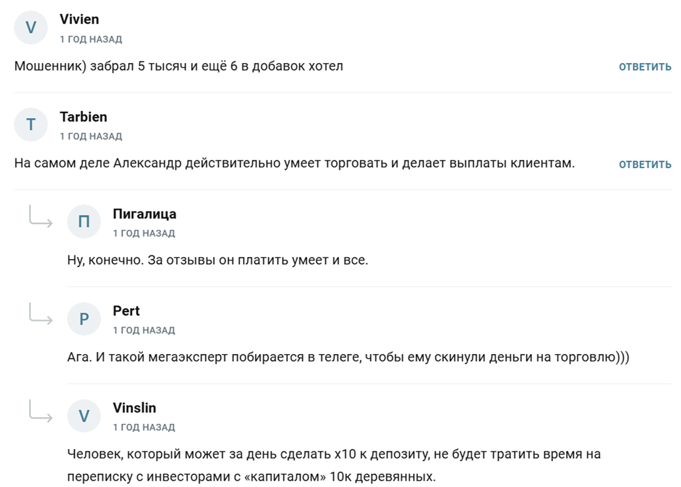Click Vinslin's round V avatar
This screenshot has width=681, height=487.
[x=84, y=416]
